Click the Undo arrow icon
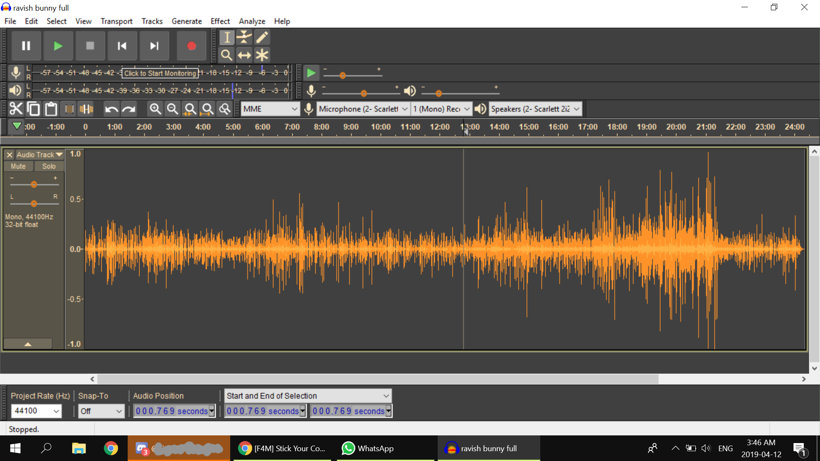 pos(111,109)
